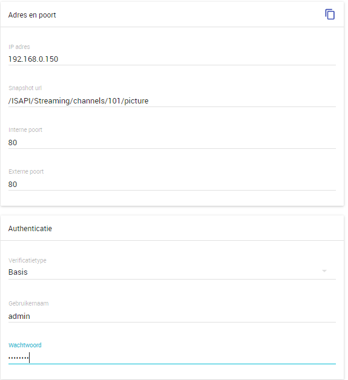Click the Externe poort label
This screenshot has width=348, height=380.
(26, 172)
